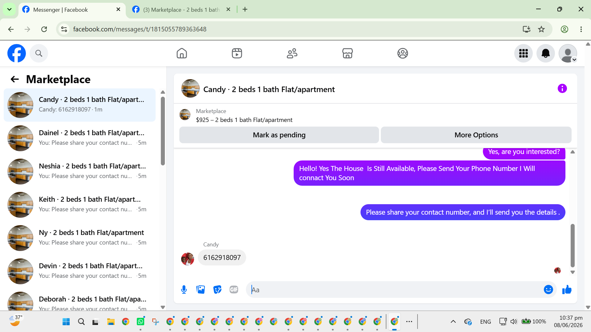Open Keith conversation in the list

(79, 205)
